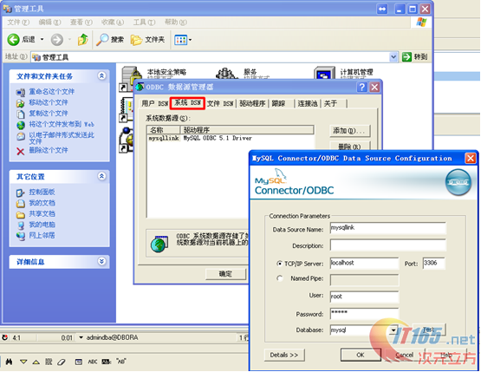This screenshot has height=372, width=481.
Task: Click the red X delete file icon
Action: pyautogui.click(x=20, y=151)
